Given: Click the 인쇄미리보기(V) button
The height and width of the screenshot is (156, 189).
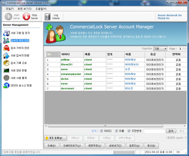Looking at the screenshot, I should click(72, 146).
